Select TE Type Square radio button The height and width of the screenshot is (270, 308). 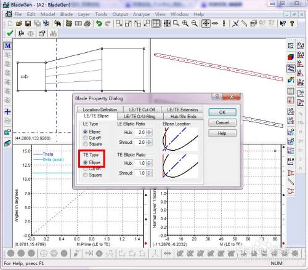pyautogui.click(x=85, y=175)
